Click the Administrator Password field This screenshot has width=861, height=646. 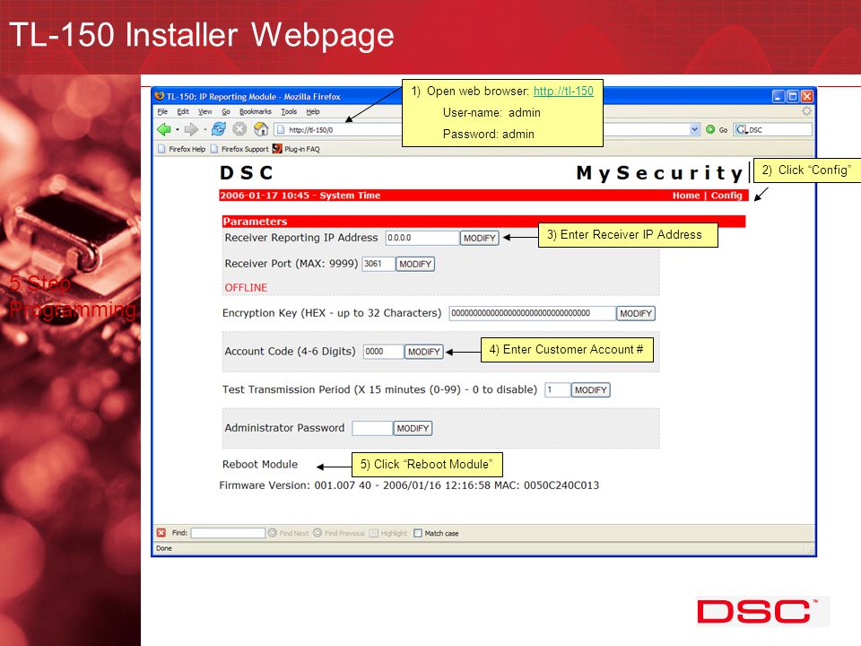[x=372, y=428]
